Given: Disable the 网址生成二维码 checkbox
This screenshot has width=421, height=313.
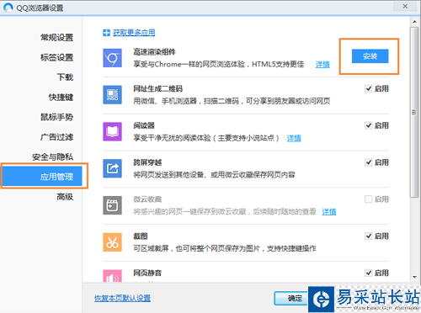Looking at the screenshot, I should point(368,88).
